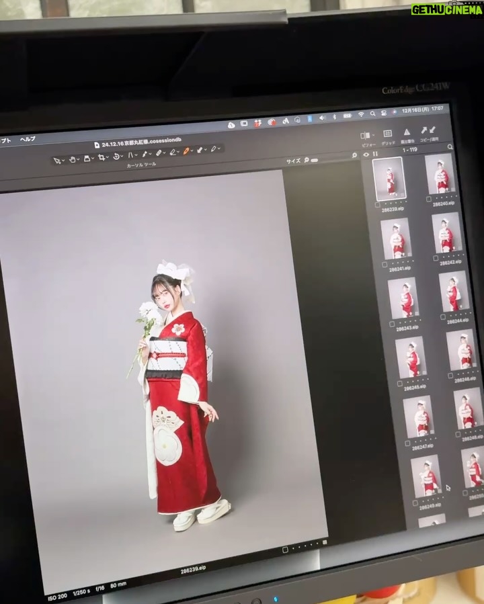The image size is (484, 604).
Task: Pick the rotate/straighten tool
Action: (x=116, y=156)
